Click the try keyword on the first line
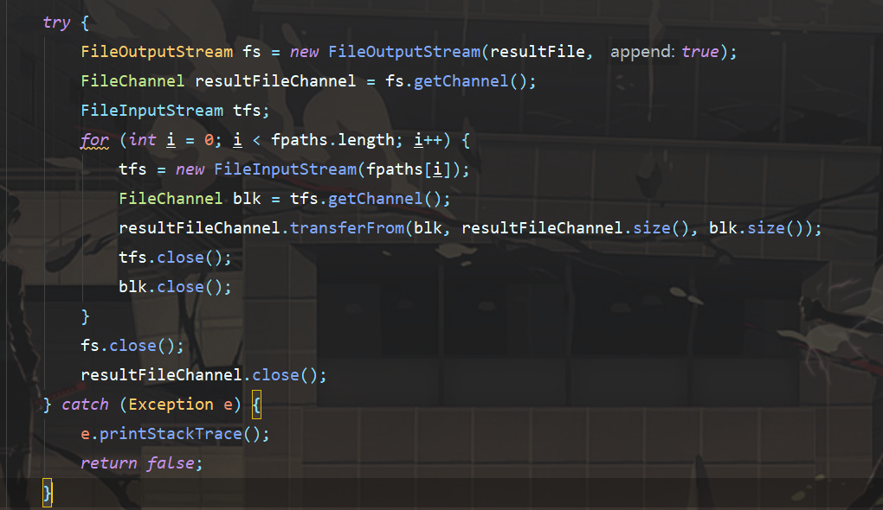Image resolution: width=883 pixels, height=510 pixels. pos(56,22)
